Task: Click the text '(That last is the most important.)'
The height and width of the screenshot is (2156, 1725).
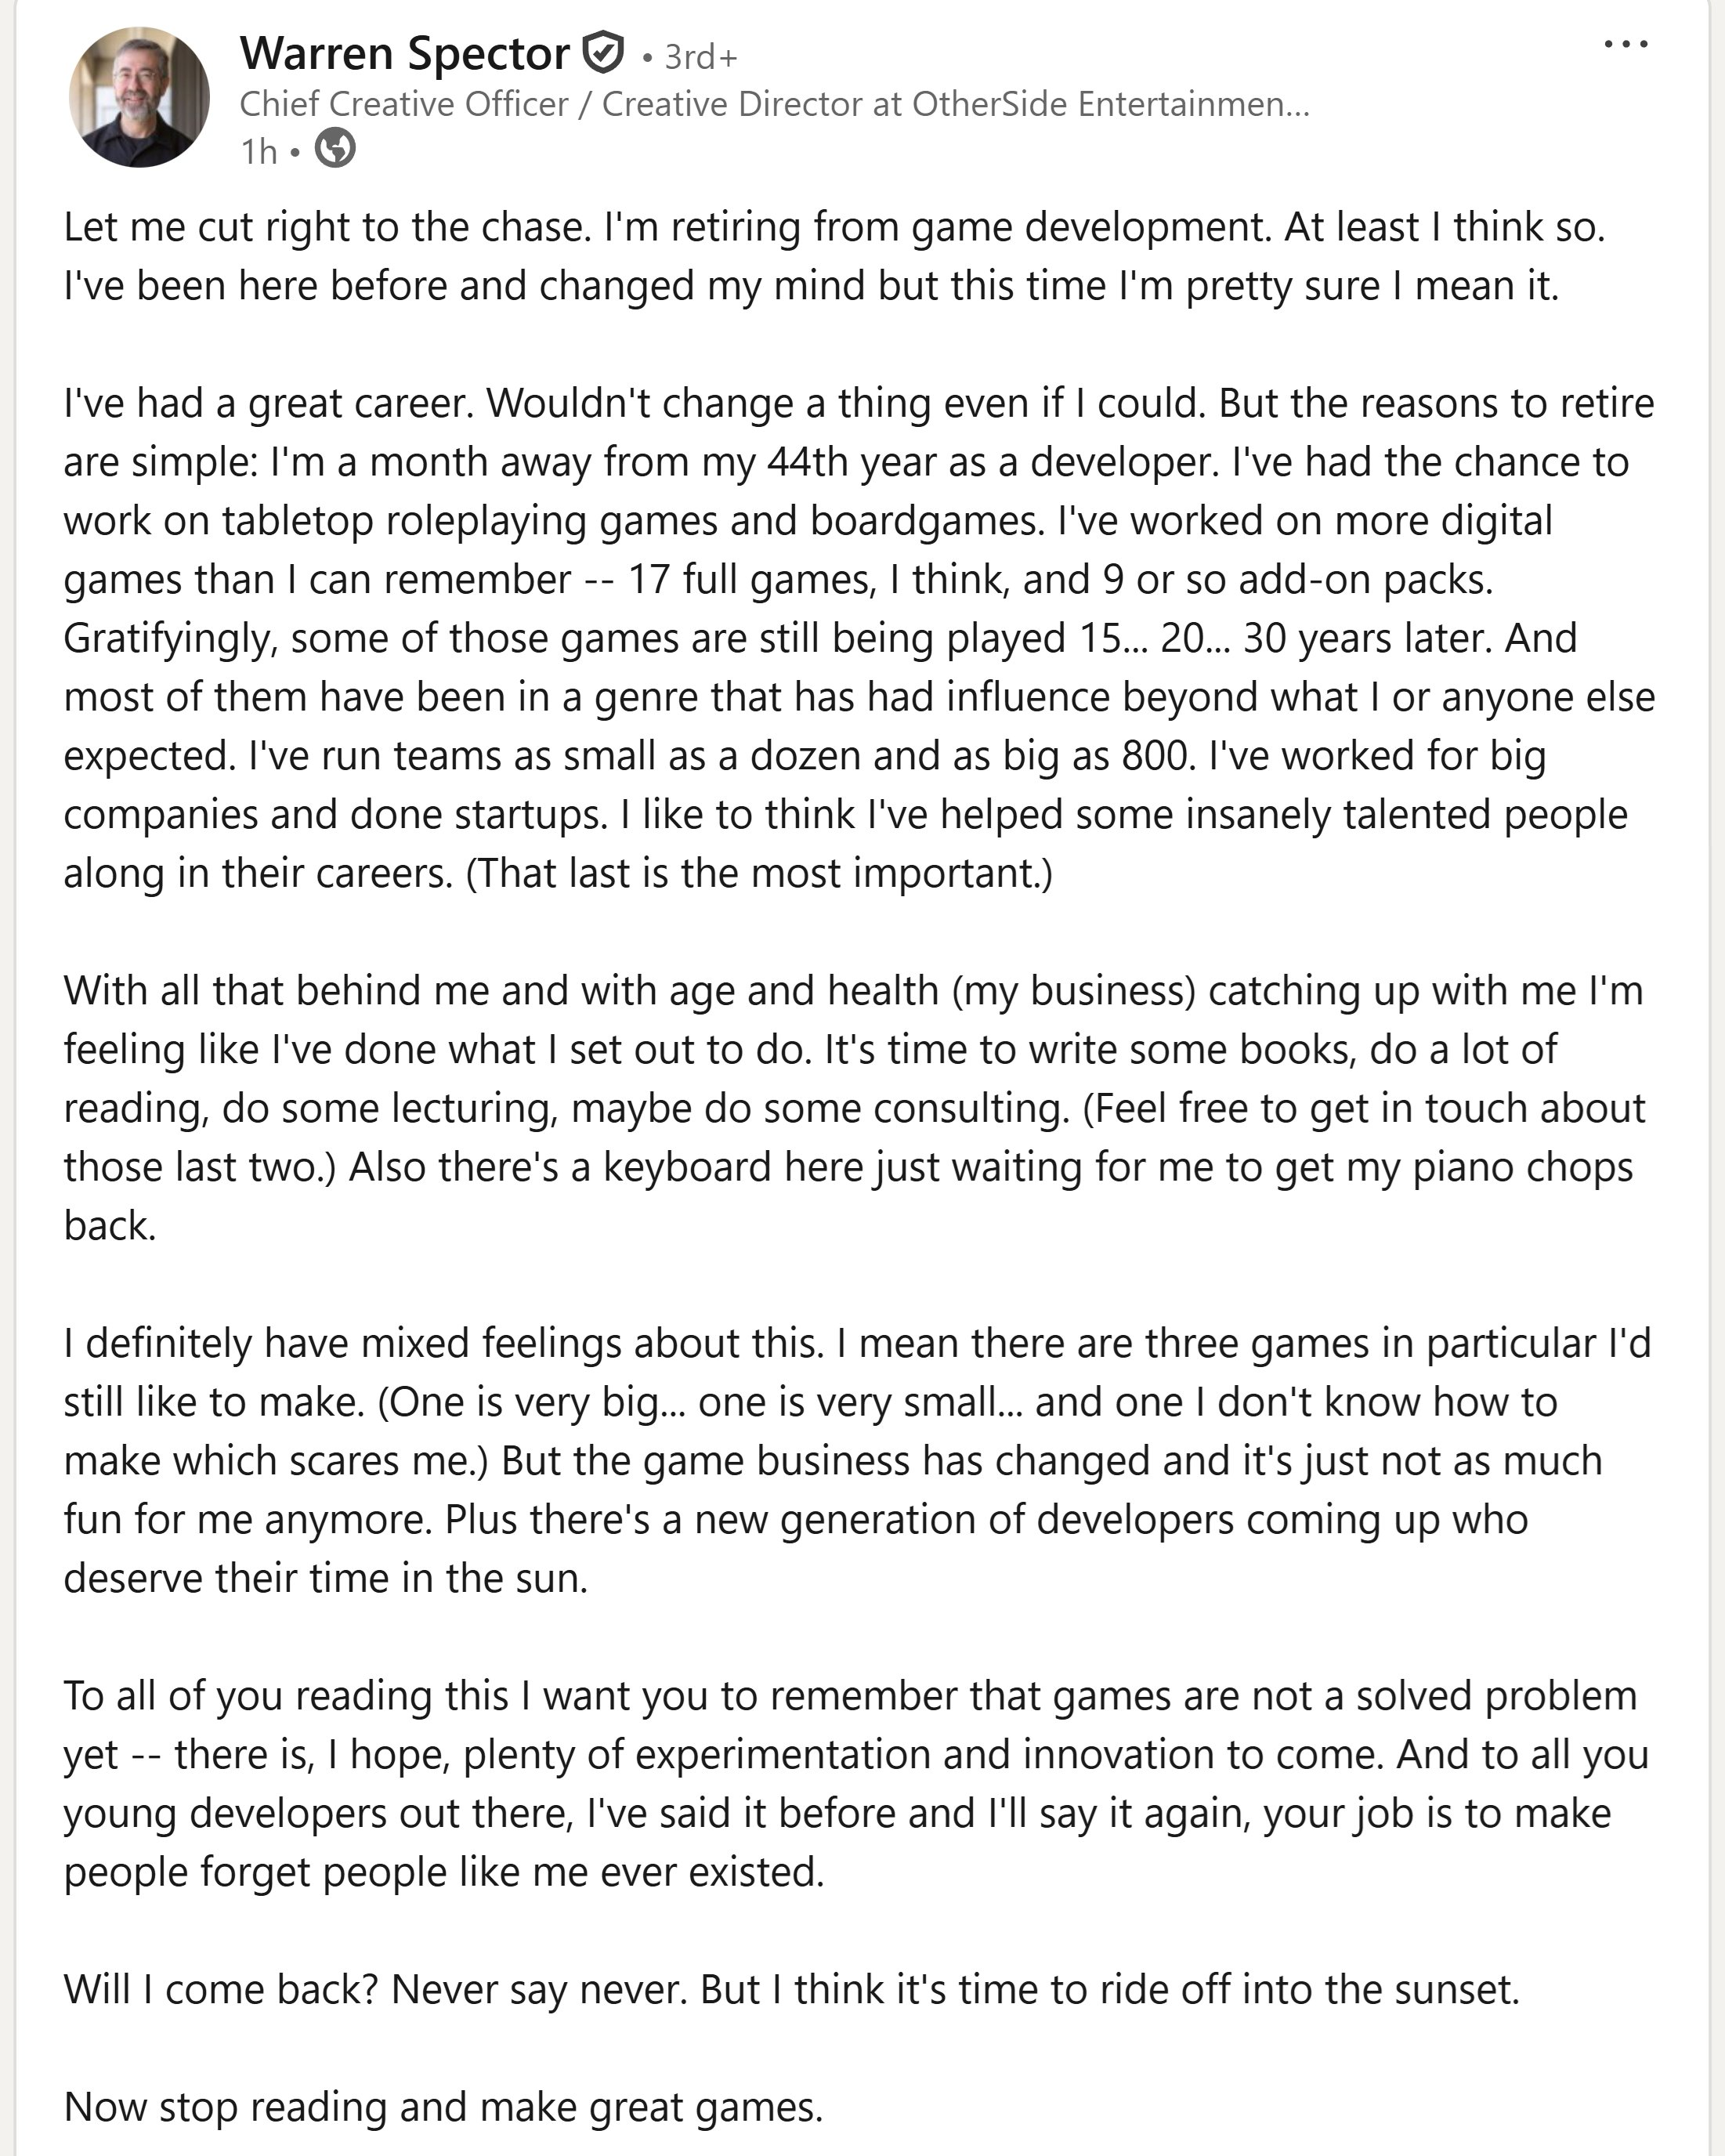Action: [x=759, y=873]
